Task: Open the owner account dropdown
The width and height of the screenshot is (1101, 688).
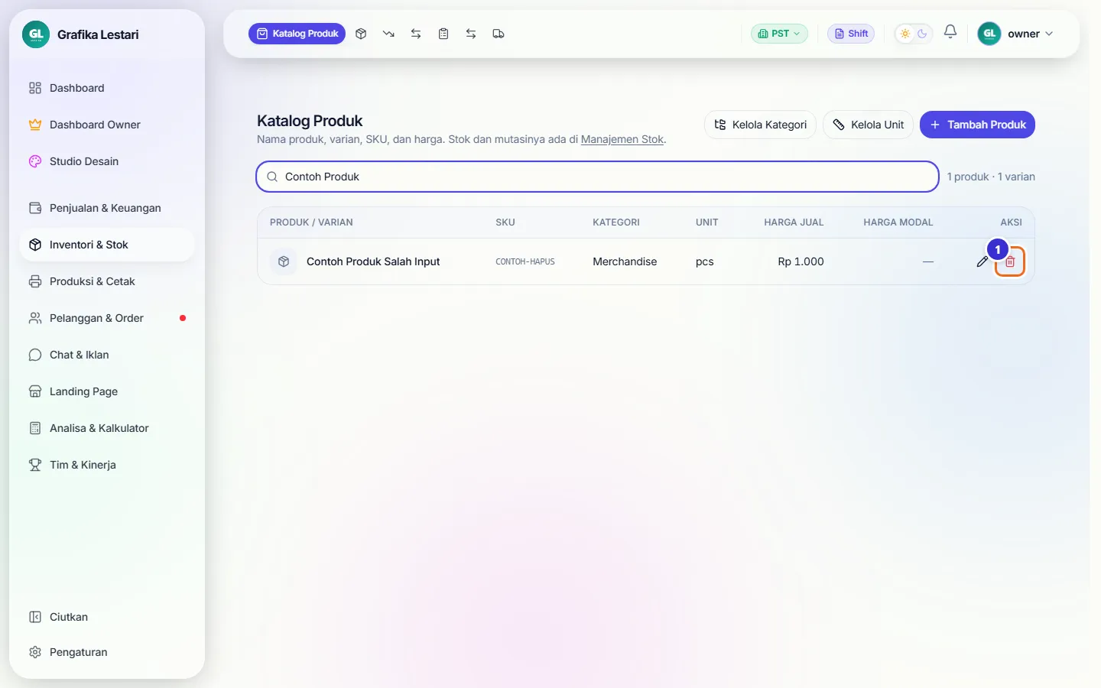Action: click(x=1016, y=34)
